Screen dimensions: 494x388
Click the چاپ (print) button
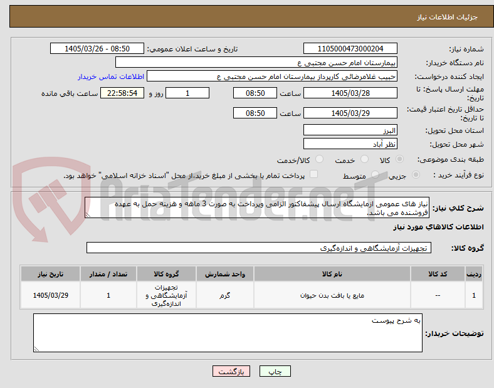tap(275, 371)
